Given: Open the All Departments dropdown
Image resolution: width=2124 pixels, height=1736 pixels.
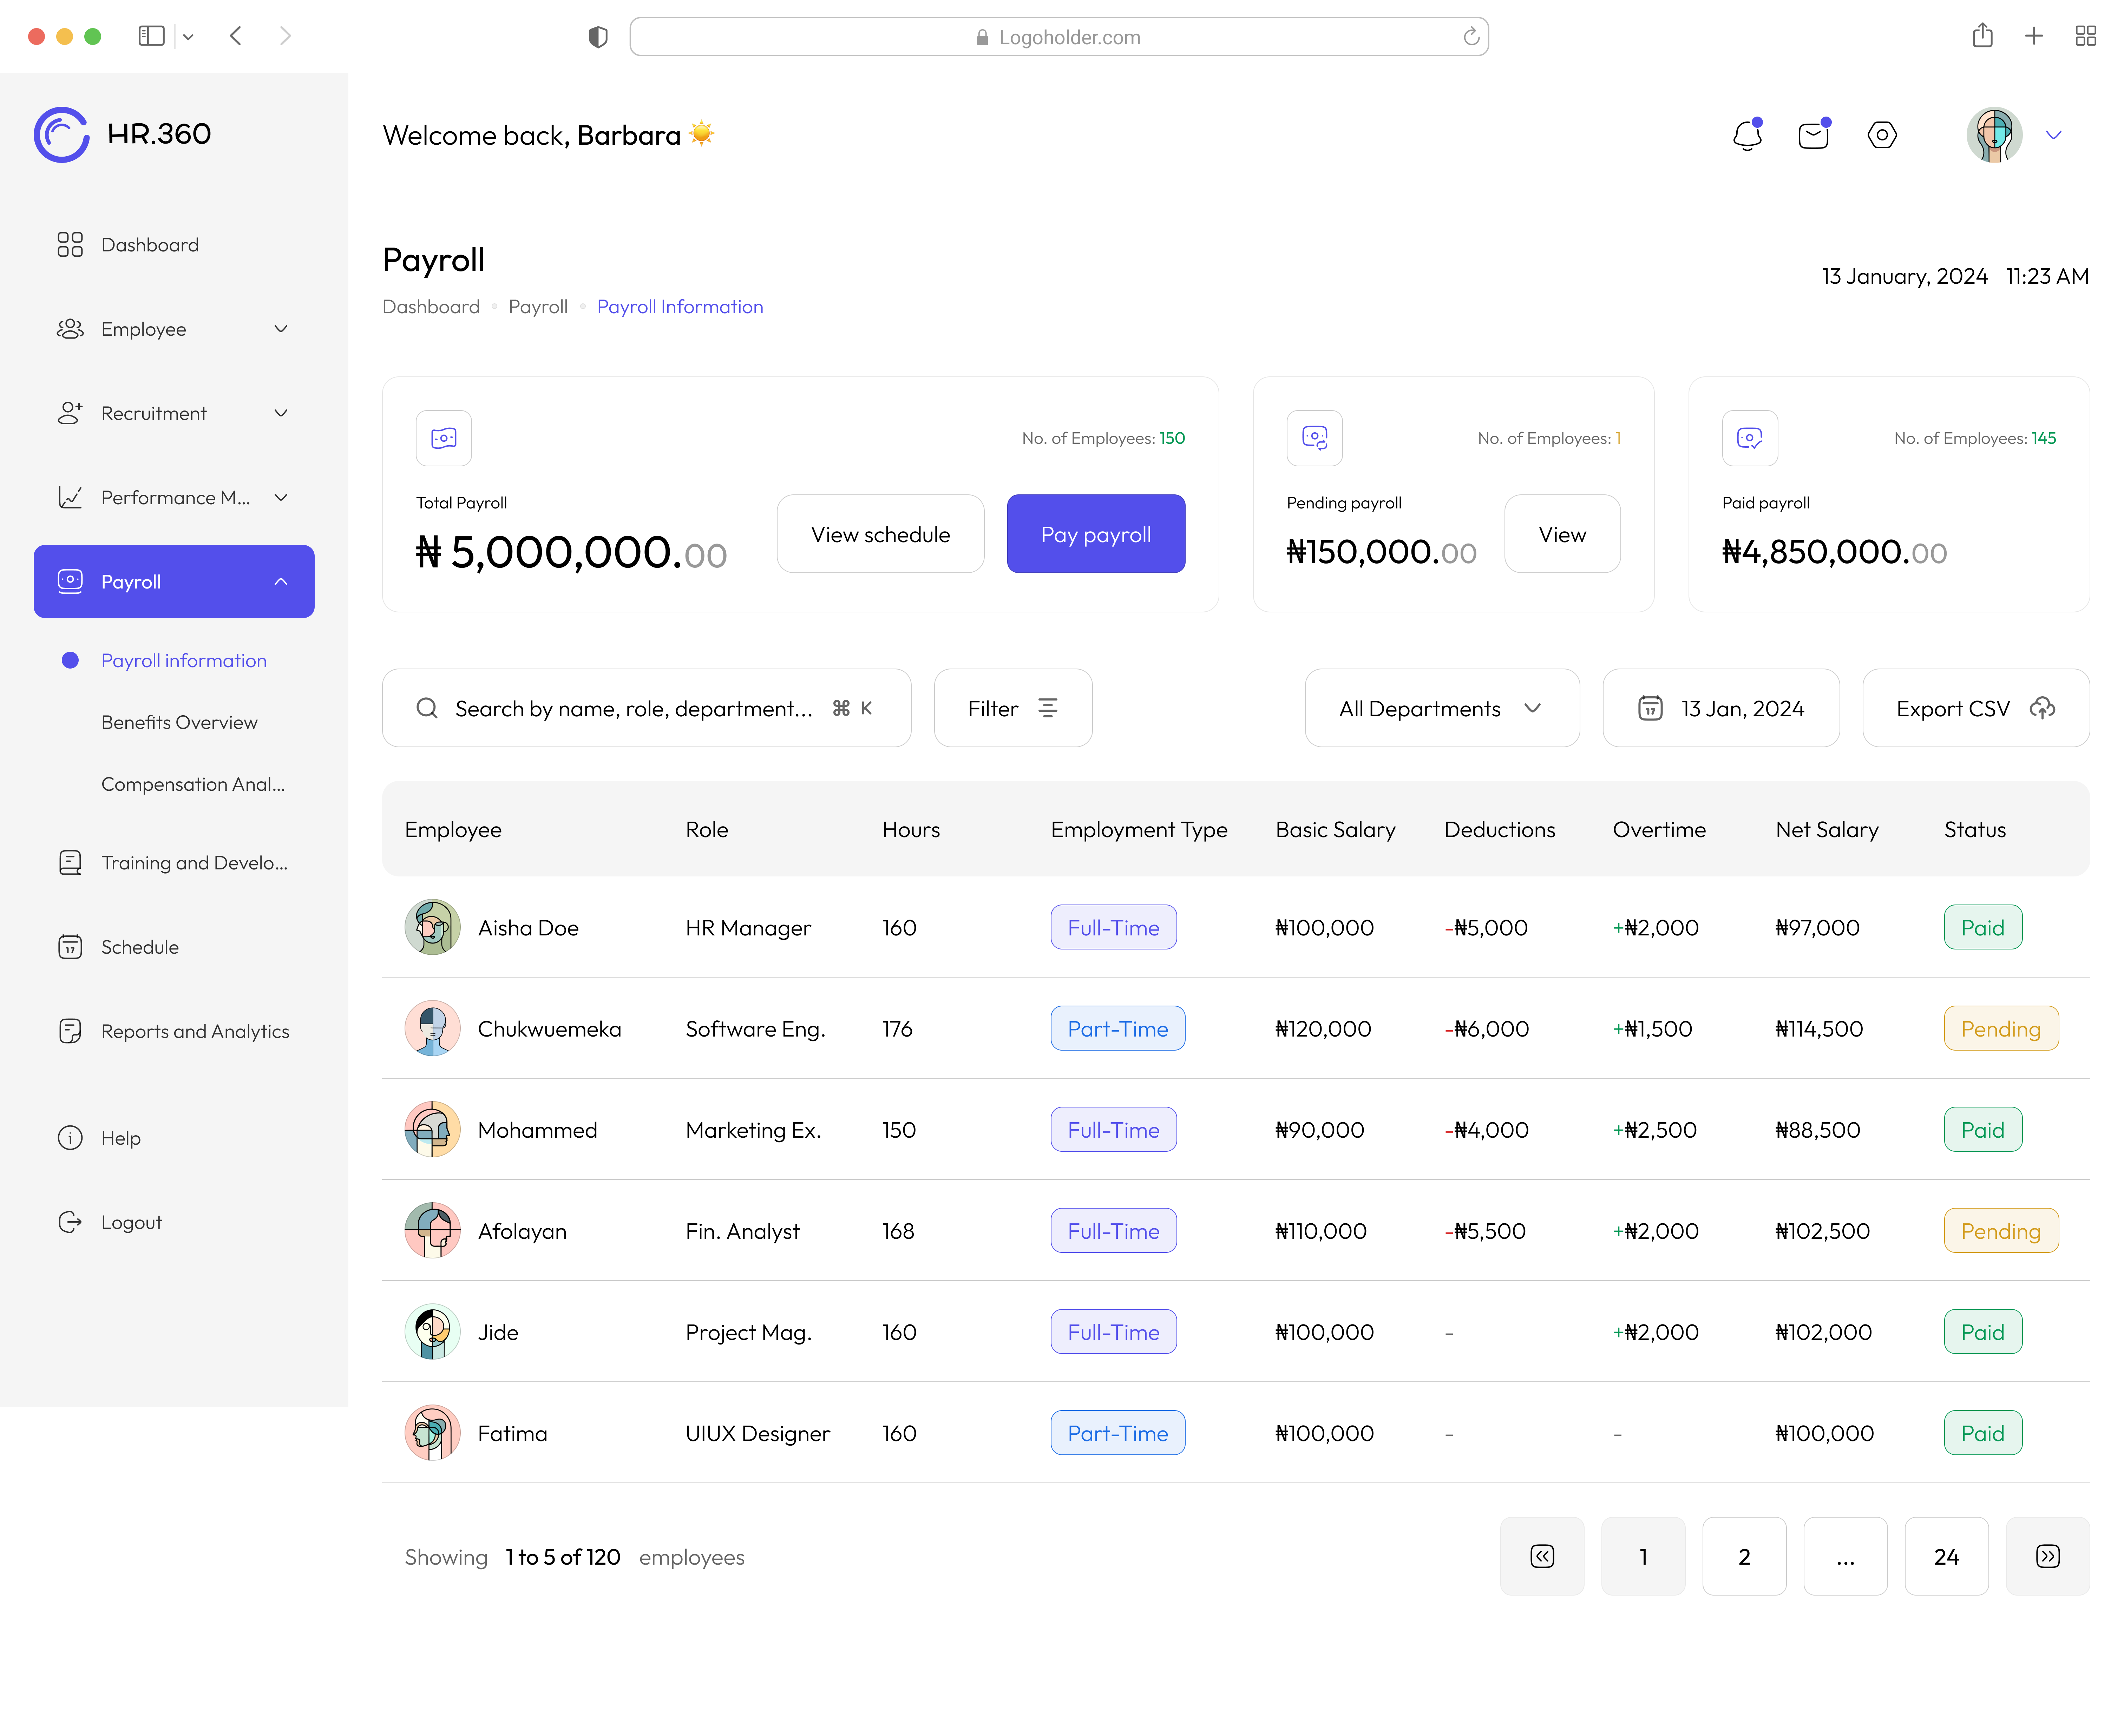Looking at the screenshot, I should tap(1442, 708).
